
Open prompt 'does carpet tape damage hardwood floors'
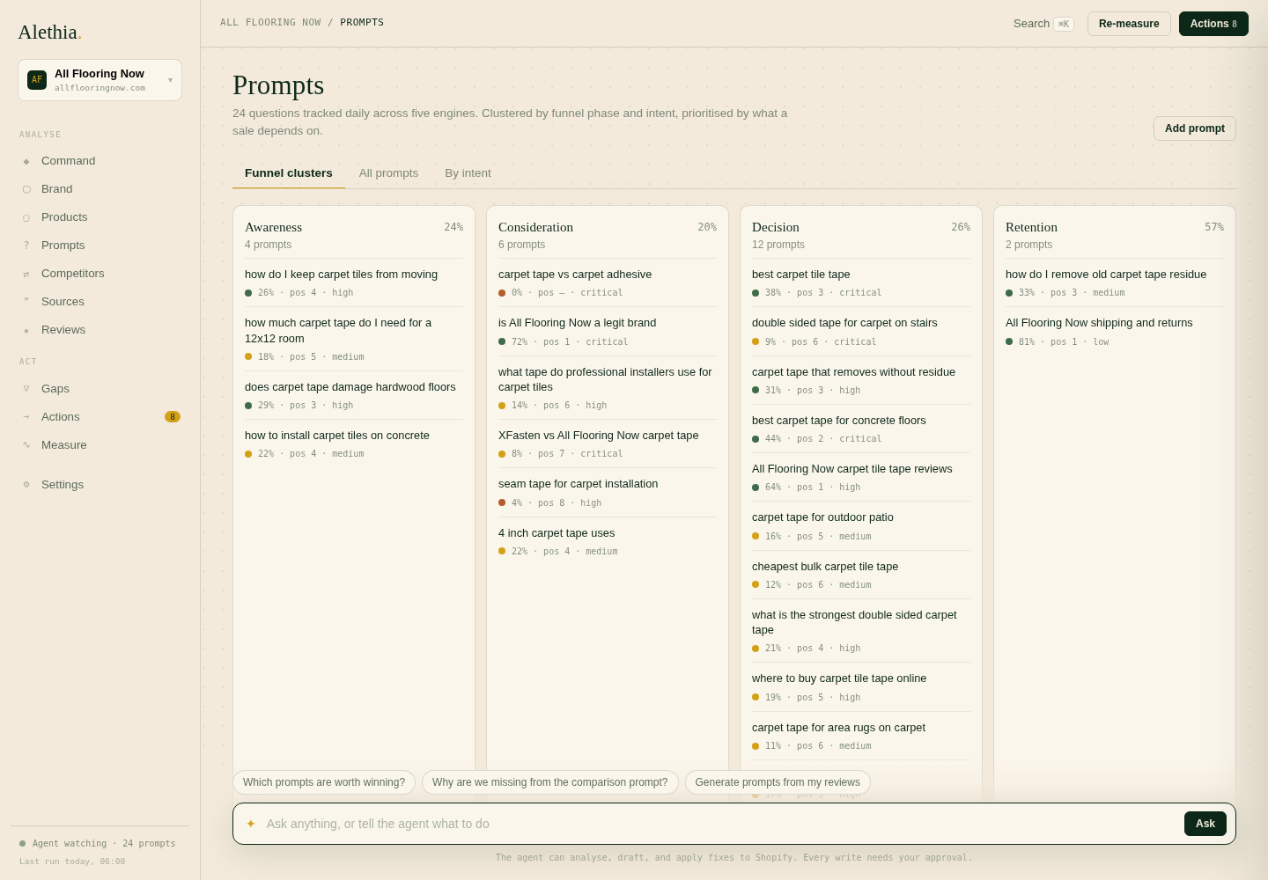click(354, 395)
